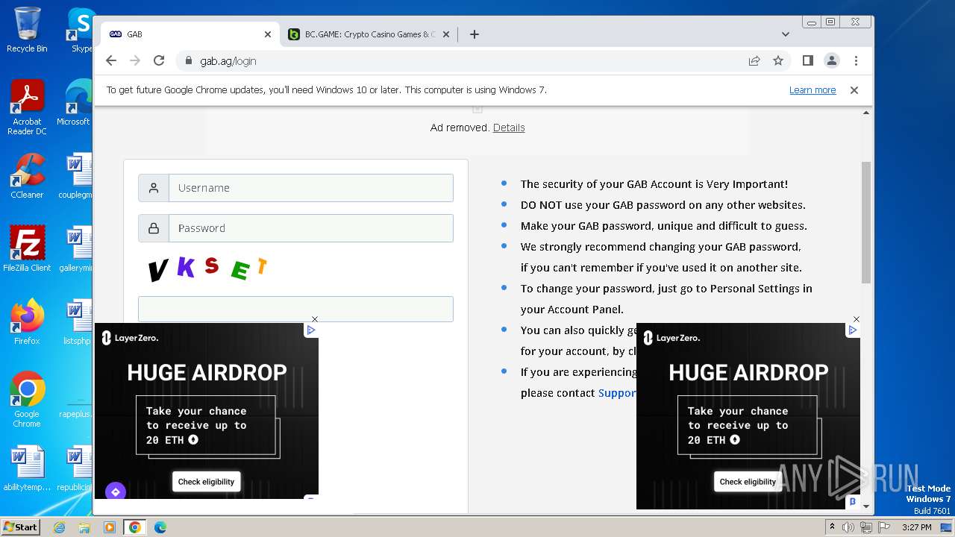This screenshot has height=537, width=955.
Task: Open the abilitytemp Word document on desktop
Action: point(27,468)
